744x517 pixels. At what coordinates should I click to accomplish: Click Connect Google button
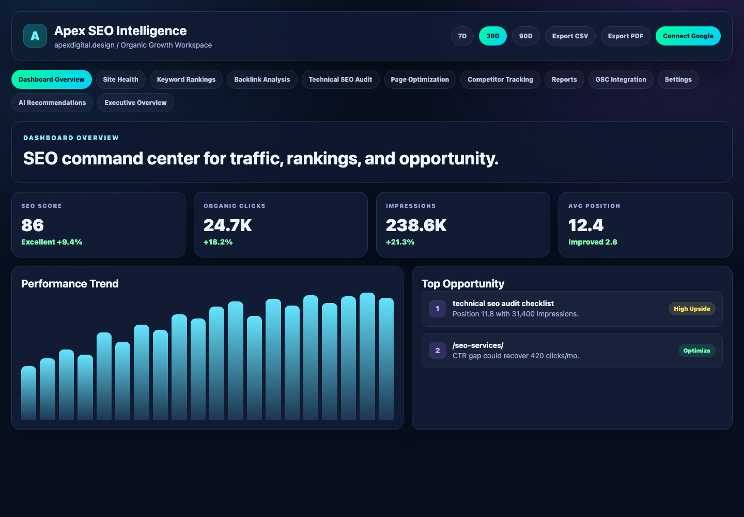point(688,36)
